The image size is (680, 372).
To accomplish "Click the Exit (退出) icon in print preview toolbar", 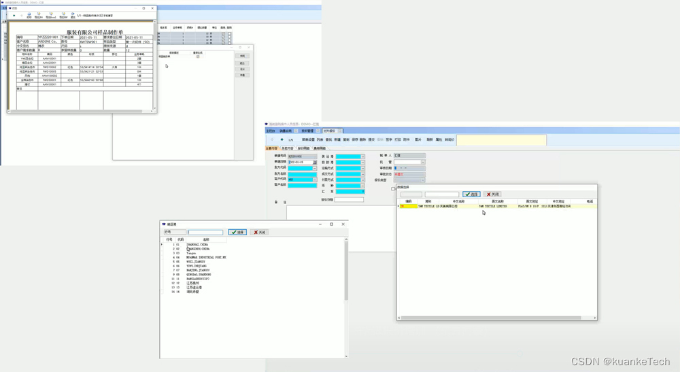I will pos(73,15).
